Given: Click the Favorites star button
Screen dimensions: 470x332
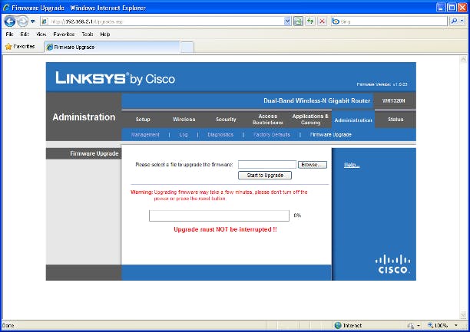Looking at the screenshot, I should [20, 47].
